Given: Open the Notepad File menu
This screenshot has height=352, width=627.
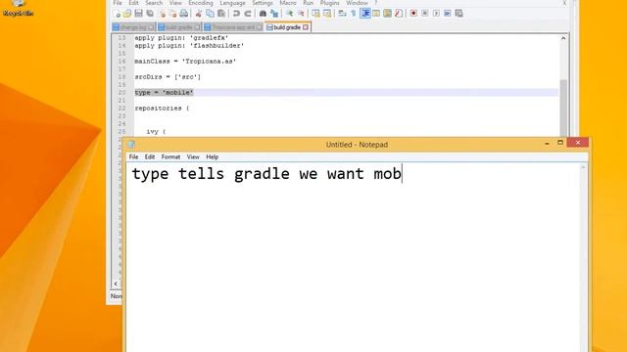Looking at the screenshot, I should coord(133,156).
